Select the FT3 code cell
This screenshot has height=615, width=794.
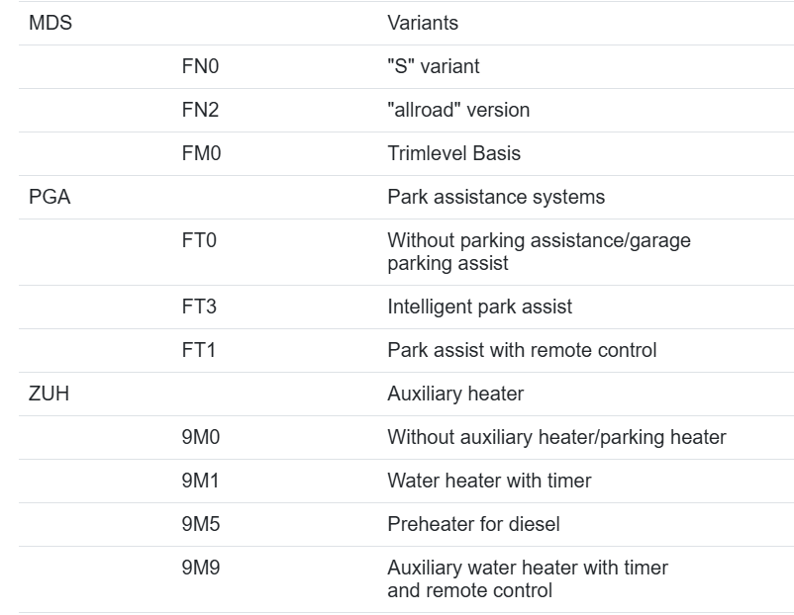[x=199, y=307]
